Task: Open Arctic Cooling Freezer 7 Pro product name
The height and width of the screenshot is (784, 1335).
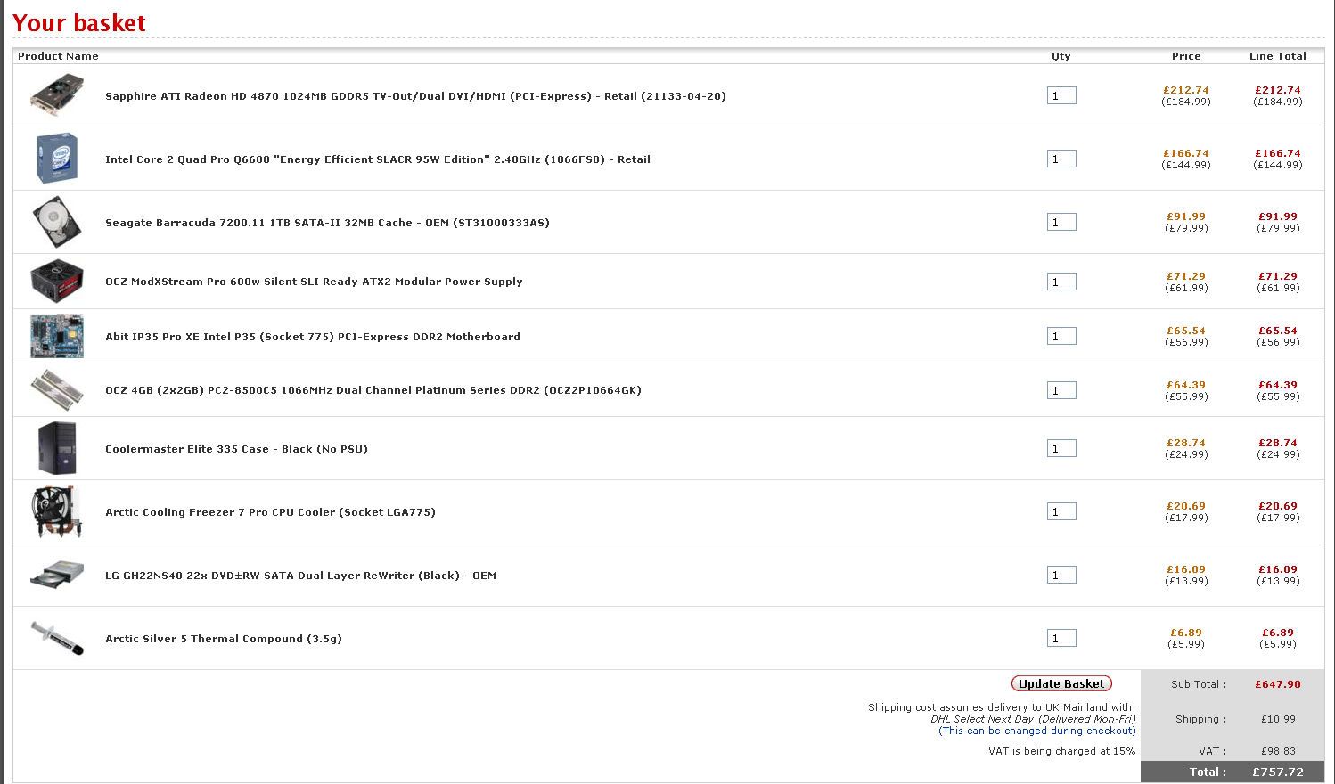Action: tap(270, 512)
